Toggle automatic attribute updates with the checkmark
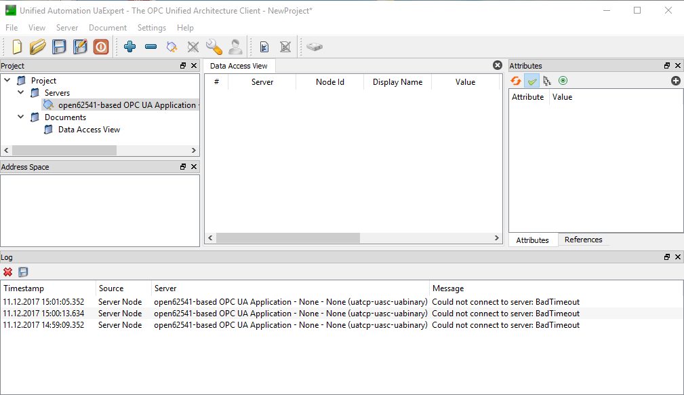This screenshot has height=395, width=684. pyautogui.click(x=531, y=81)
